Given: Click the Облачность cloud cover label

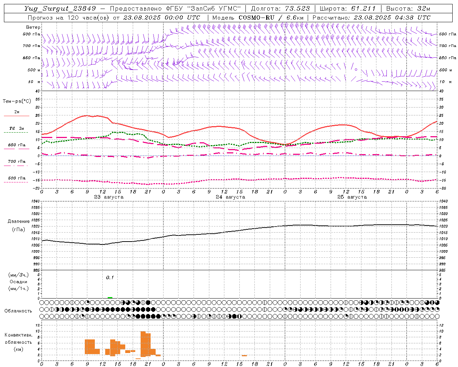Looking at the screenshot, I should (18, 311).
